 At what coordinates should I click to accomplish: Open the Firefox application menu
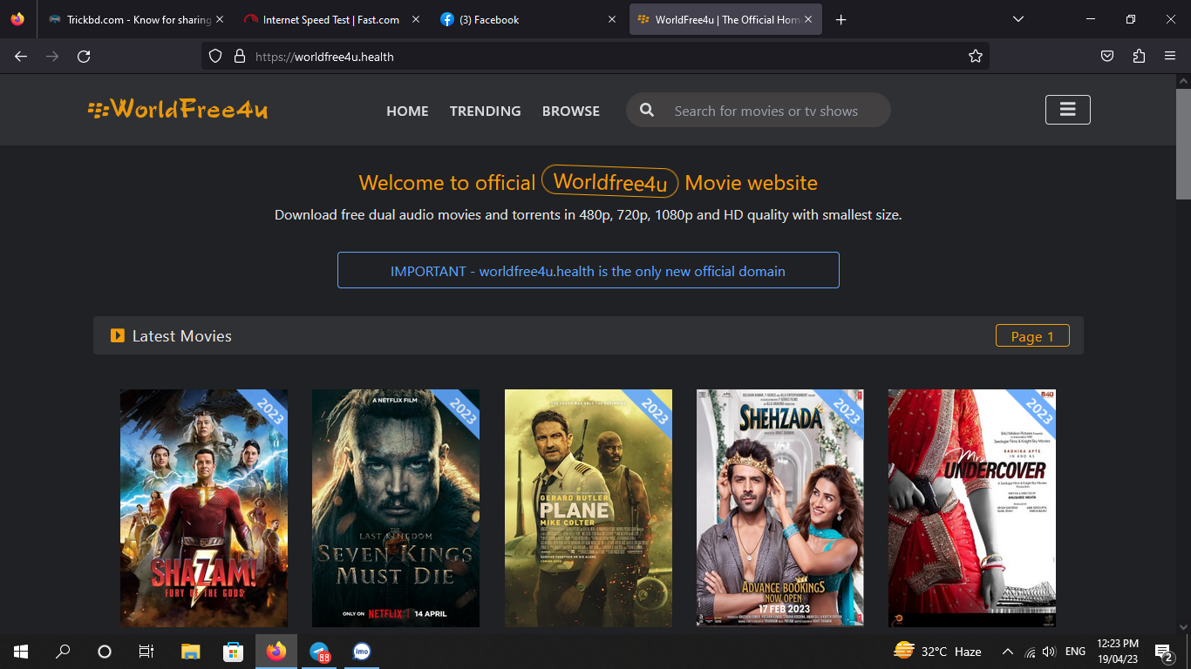click(x=1170, y=56)
